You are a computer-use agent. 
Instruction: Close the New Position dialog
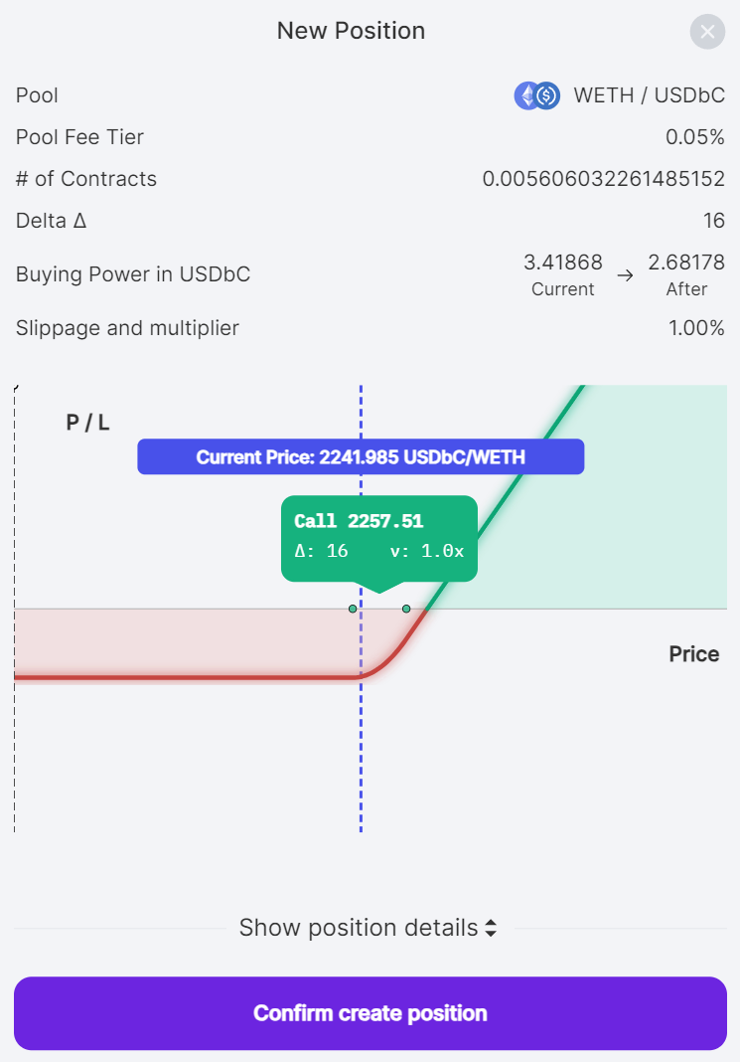coord(707,32)
